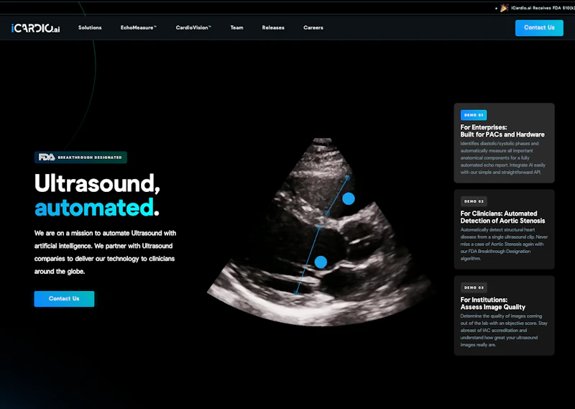The height and width of the screenshot is (409, 575).
Task: Select the Demo 03 badge
Action: [474, 288]
